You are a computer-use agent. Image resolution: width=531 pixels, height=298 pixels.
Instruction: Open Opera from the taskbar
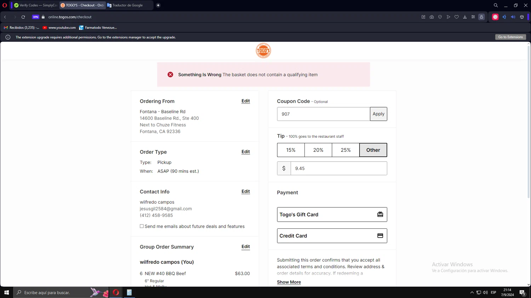(116, 292)
